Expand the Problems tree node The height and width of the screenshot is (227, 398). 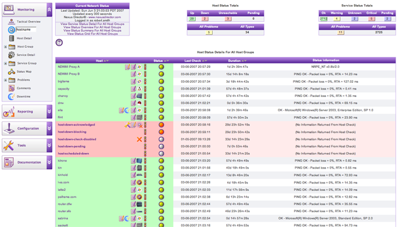6,80
